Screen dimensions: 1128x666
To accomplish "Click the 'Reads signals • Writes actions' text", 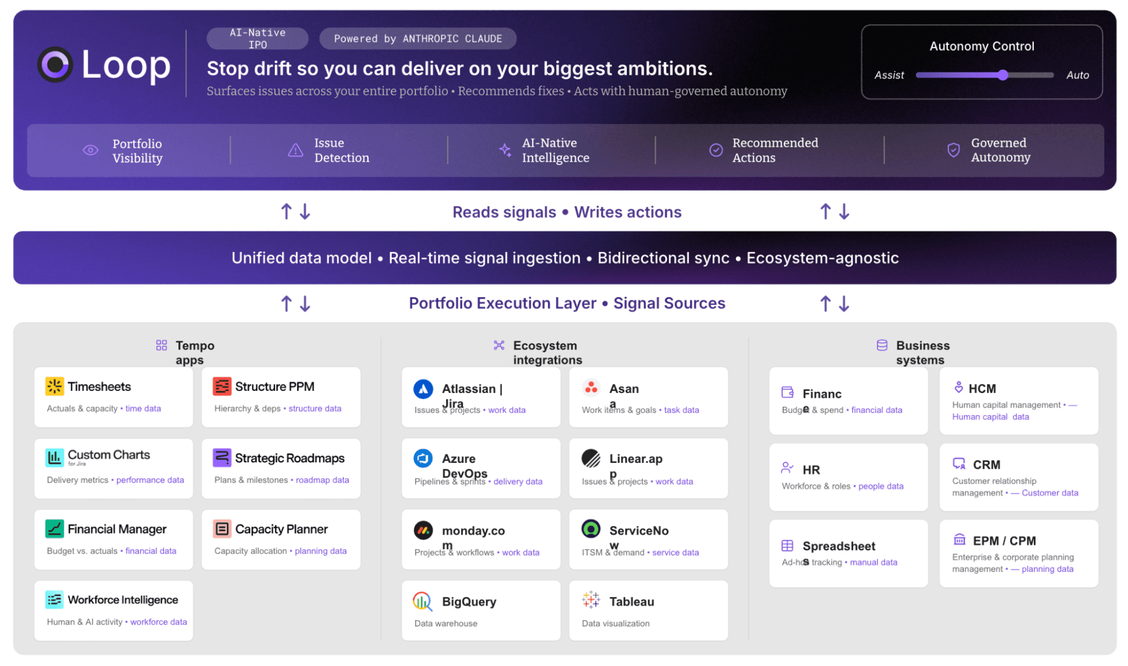I will pyautogui.click(x=567, y=212).
